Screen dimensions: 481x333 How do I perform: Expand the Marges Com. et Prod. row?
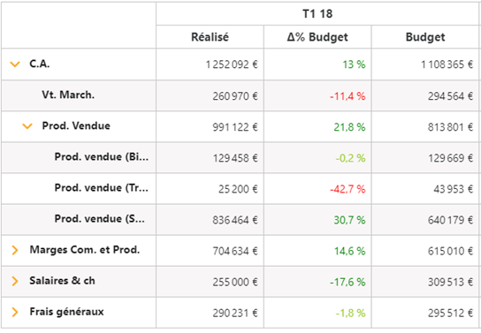(15, 250)
